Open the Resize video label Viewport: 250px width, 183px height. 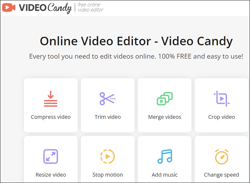point(51,175)
